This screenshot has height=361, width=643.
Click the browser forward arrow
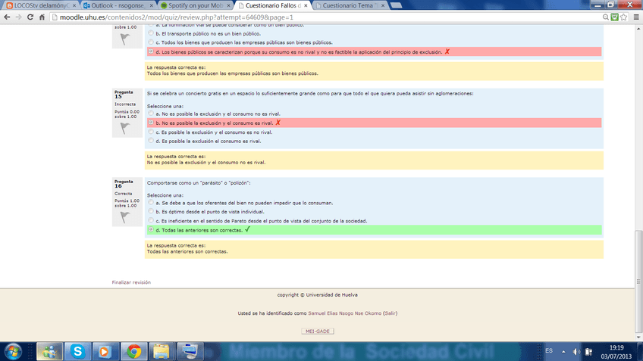18,17
